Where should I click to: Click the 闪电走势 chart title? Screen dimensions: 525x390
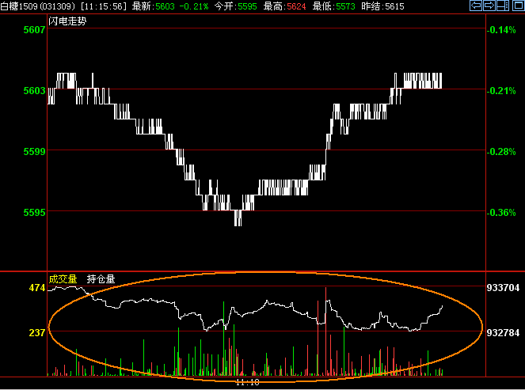(67, 21)
